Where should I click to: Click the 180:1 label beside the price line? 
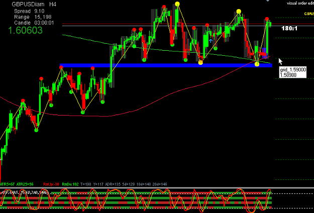[x=289, y=29]
